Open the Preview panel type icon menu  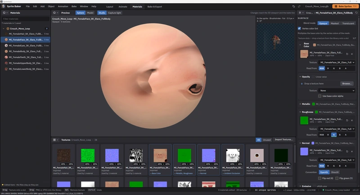tap(55, 13)
